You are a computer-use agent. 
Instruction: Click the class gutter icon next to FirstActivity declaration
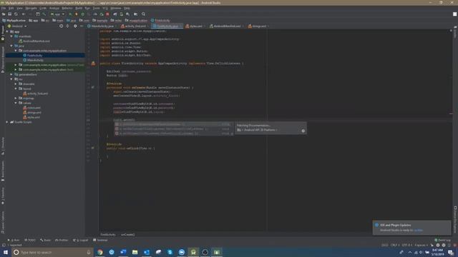point(93,64)
